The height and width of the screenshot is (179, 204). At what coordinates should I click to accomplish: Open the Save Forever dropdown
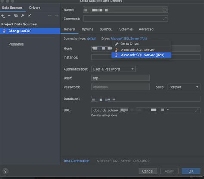point(184,87)
